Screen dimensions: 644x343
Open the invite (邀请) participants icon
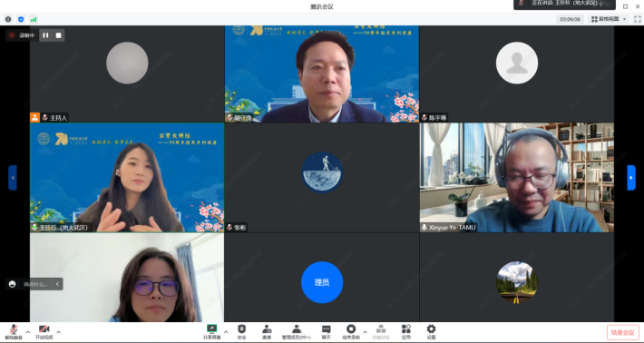[267, 331]
